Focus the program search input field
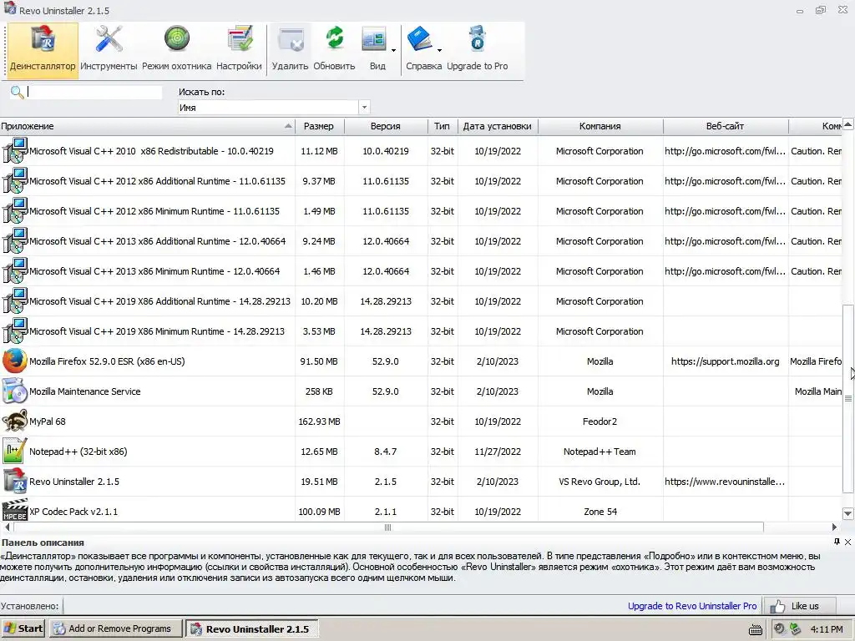The width and height of the screenshot is (855, 641). 94,92
